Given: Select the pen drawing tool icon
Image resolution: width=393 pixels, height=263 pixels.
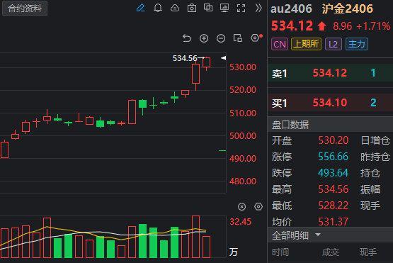Looking at the screenshot, I should click(x=141, y=8).
